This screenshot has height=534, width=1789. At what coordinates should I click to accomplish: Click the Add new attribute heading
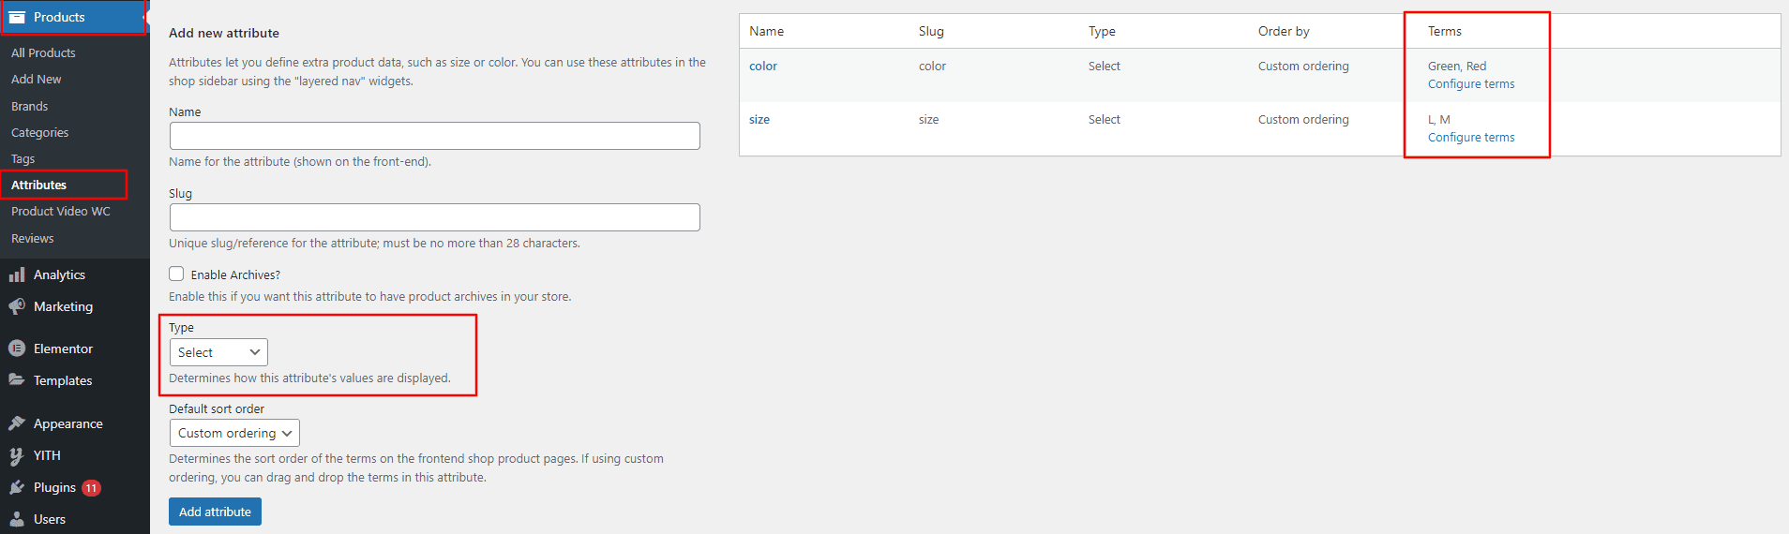coord(224,33)
